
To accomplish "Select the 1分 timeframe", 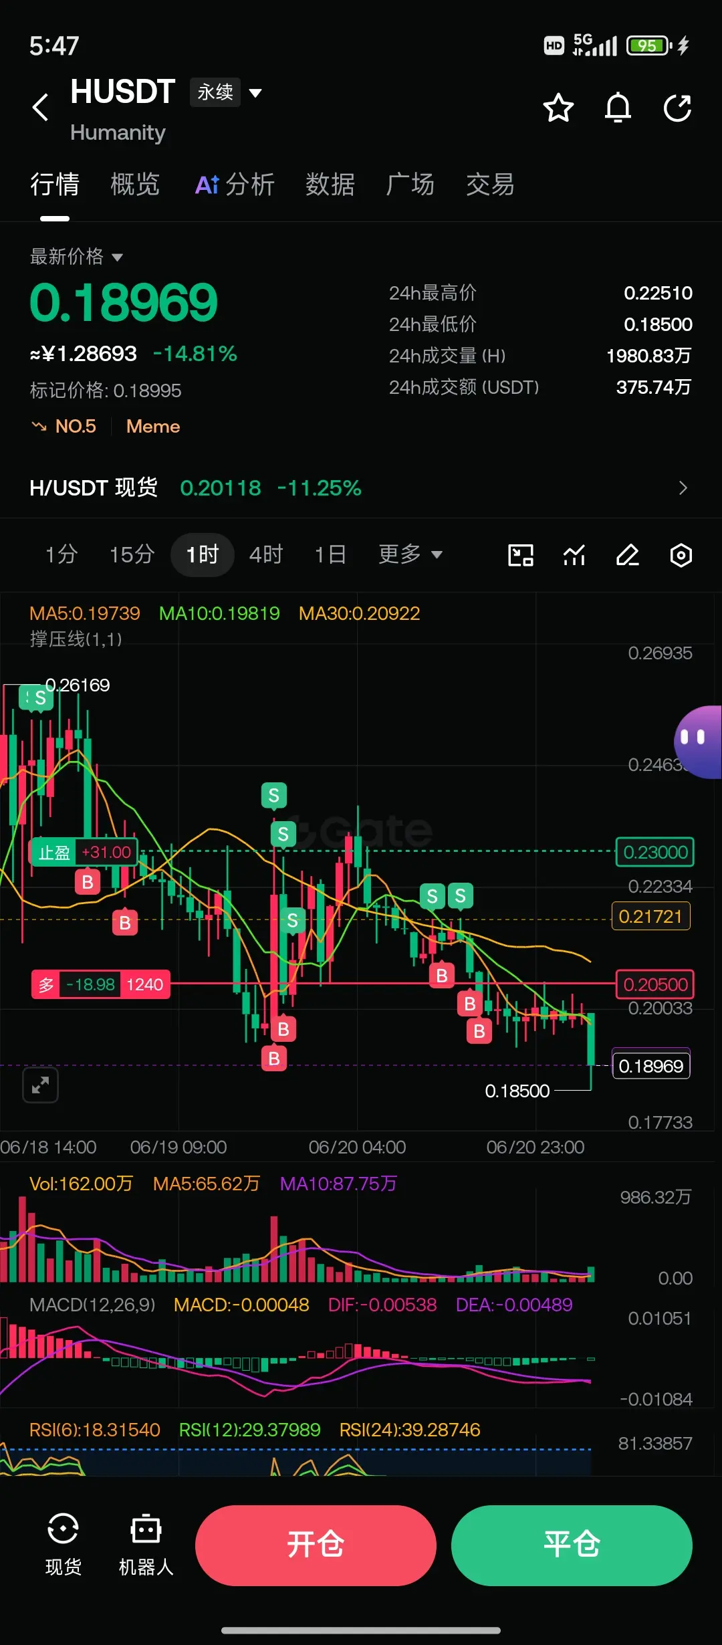I will (62, 554).
